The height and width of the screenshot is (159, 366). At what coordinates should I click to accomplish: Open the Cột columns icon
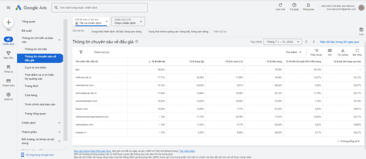[330, 50]
